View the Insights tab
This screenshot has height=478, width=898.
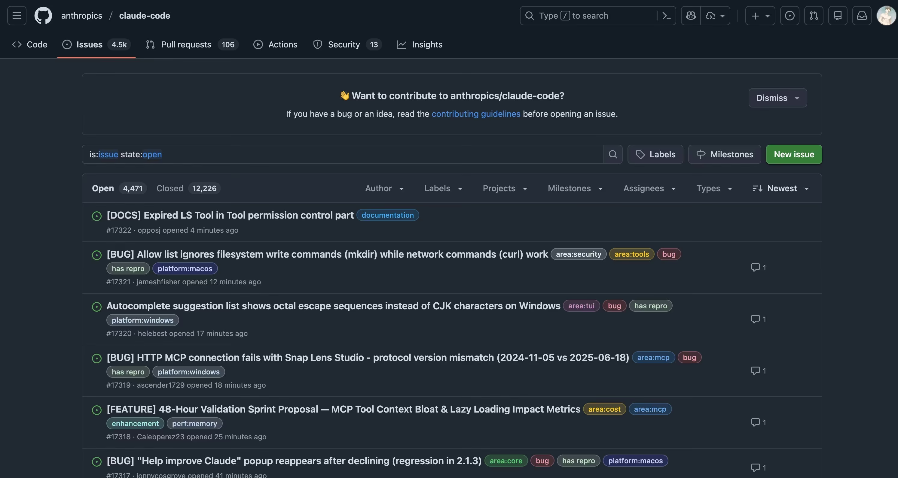point(419,45)
